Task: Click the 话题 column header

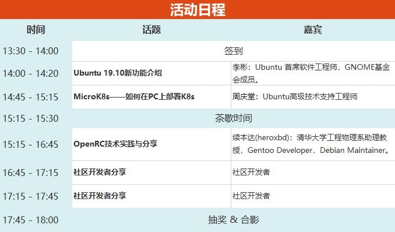Action: coord(152,29)
